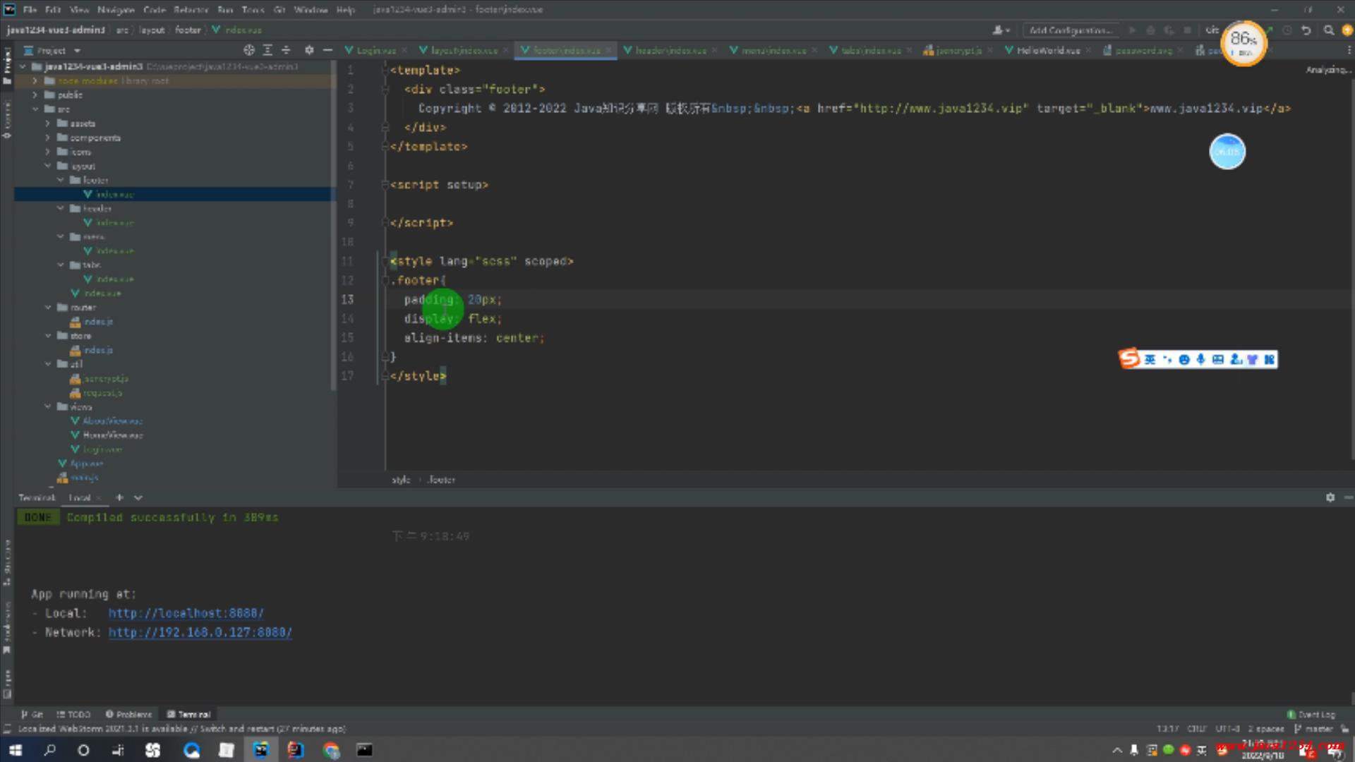Click the Search Everywhere magnifier icon
Viewport: 1355px width, 762px height.
tap(1329, 30)
